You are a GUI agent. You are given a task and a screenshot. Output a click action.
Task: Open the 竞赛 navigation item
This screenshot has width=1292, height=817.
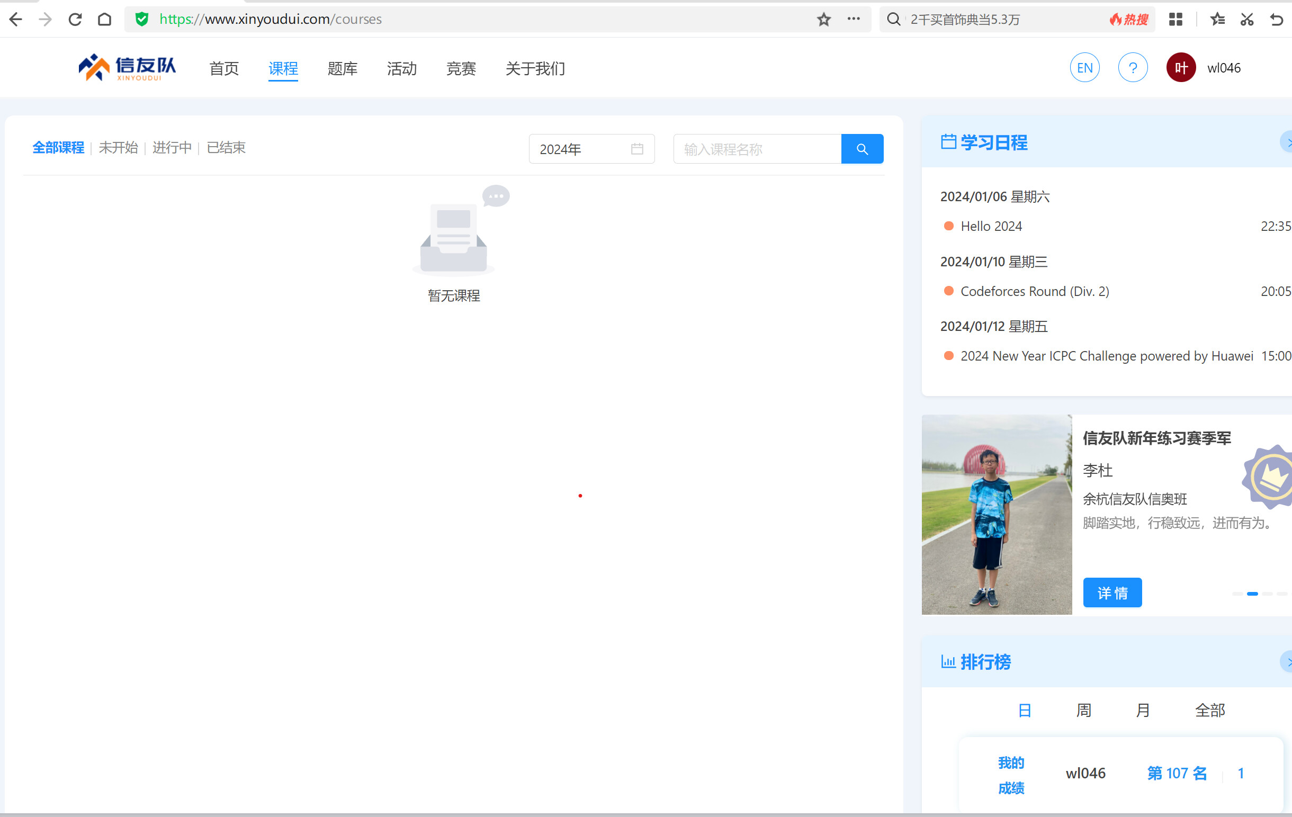pyautogui.click(x=461, y=69)
